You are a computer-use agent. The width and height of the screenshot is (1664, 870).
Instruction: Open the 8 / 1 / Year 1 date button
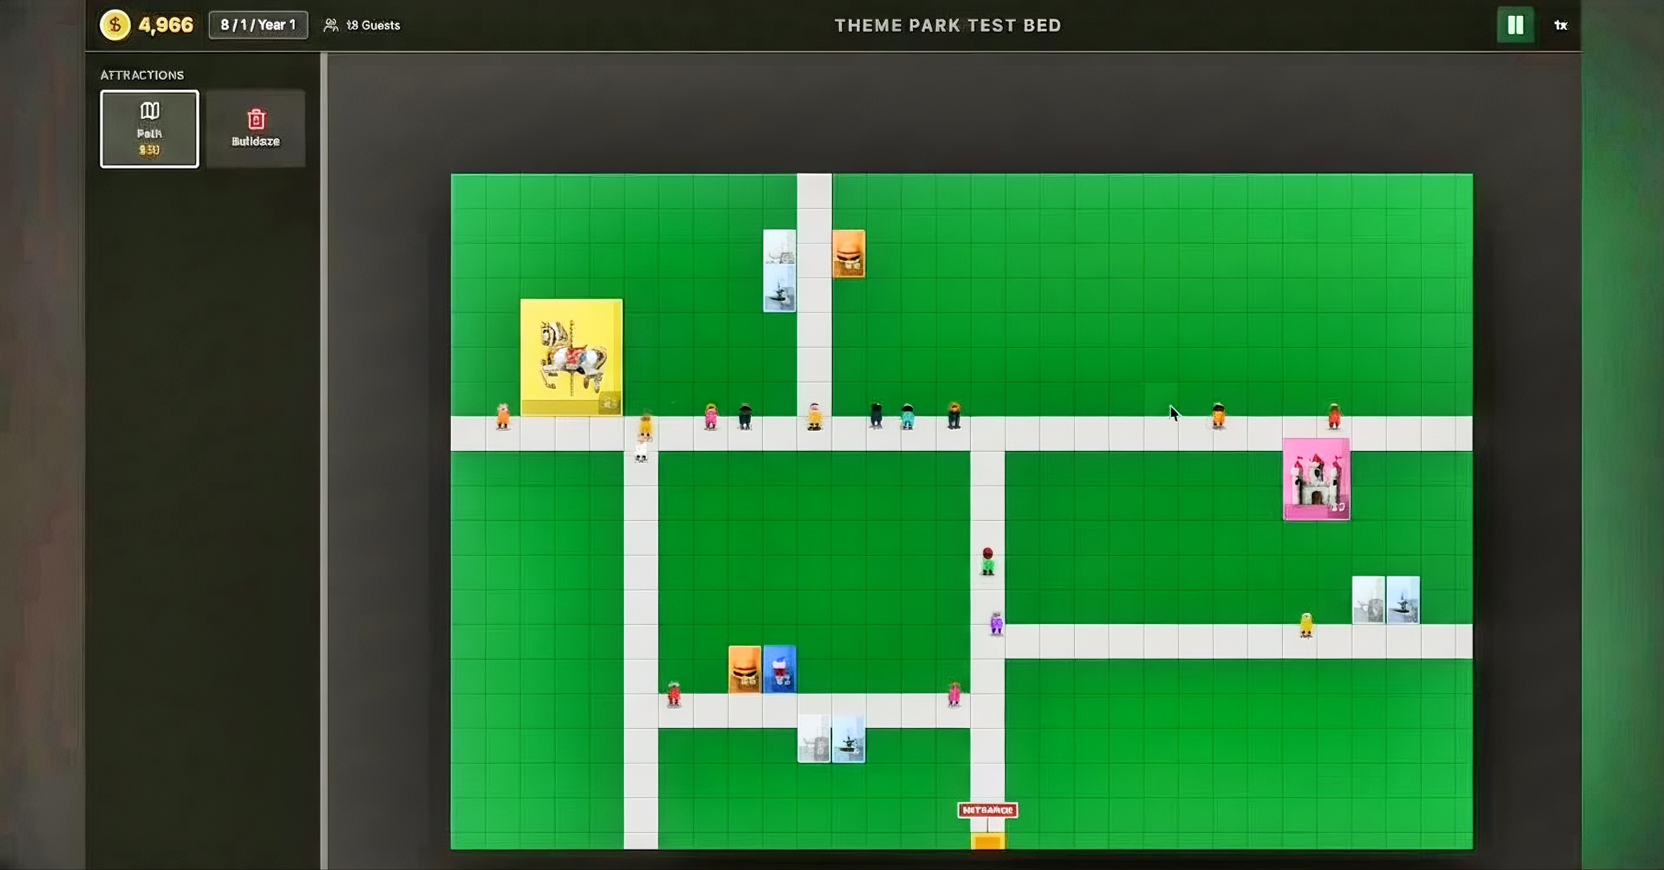[258, 25]
